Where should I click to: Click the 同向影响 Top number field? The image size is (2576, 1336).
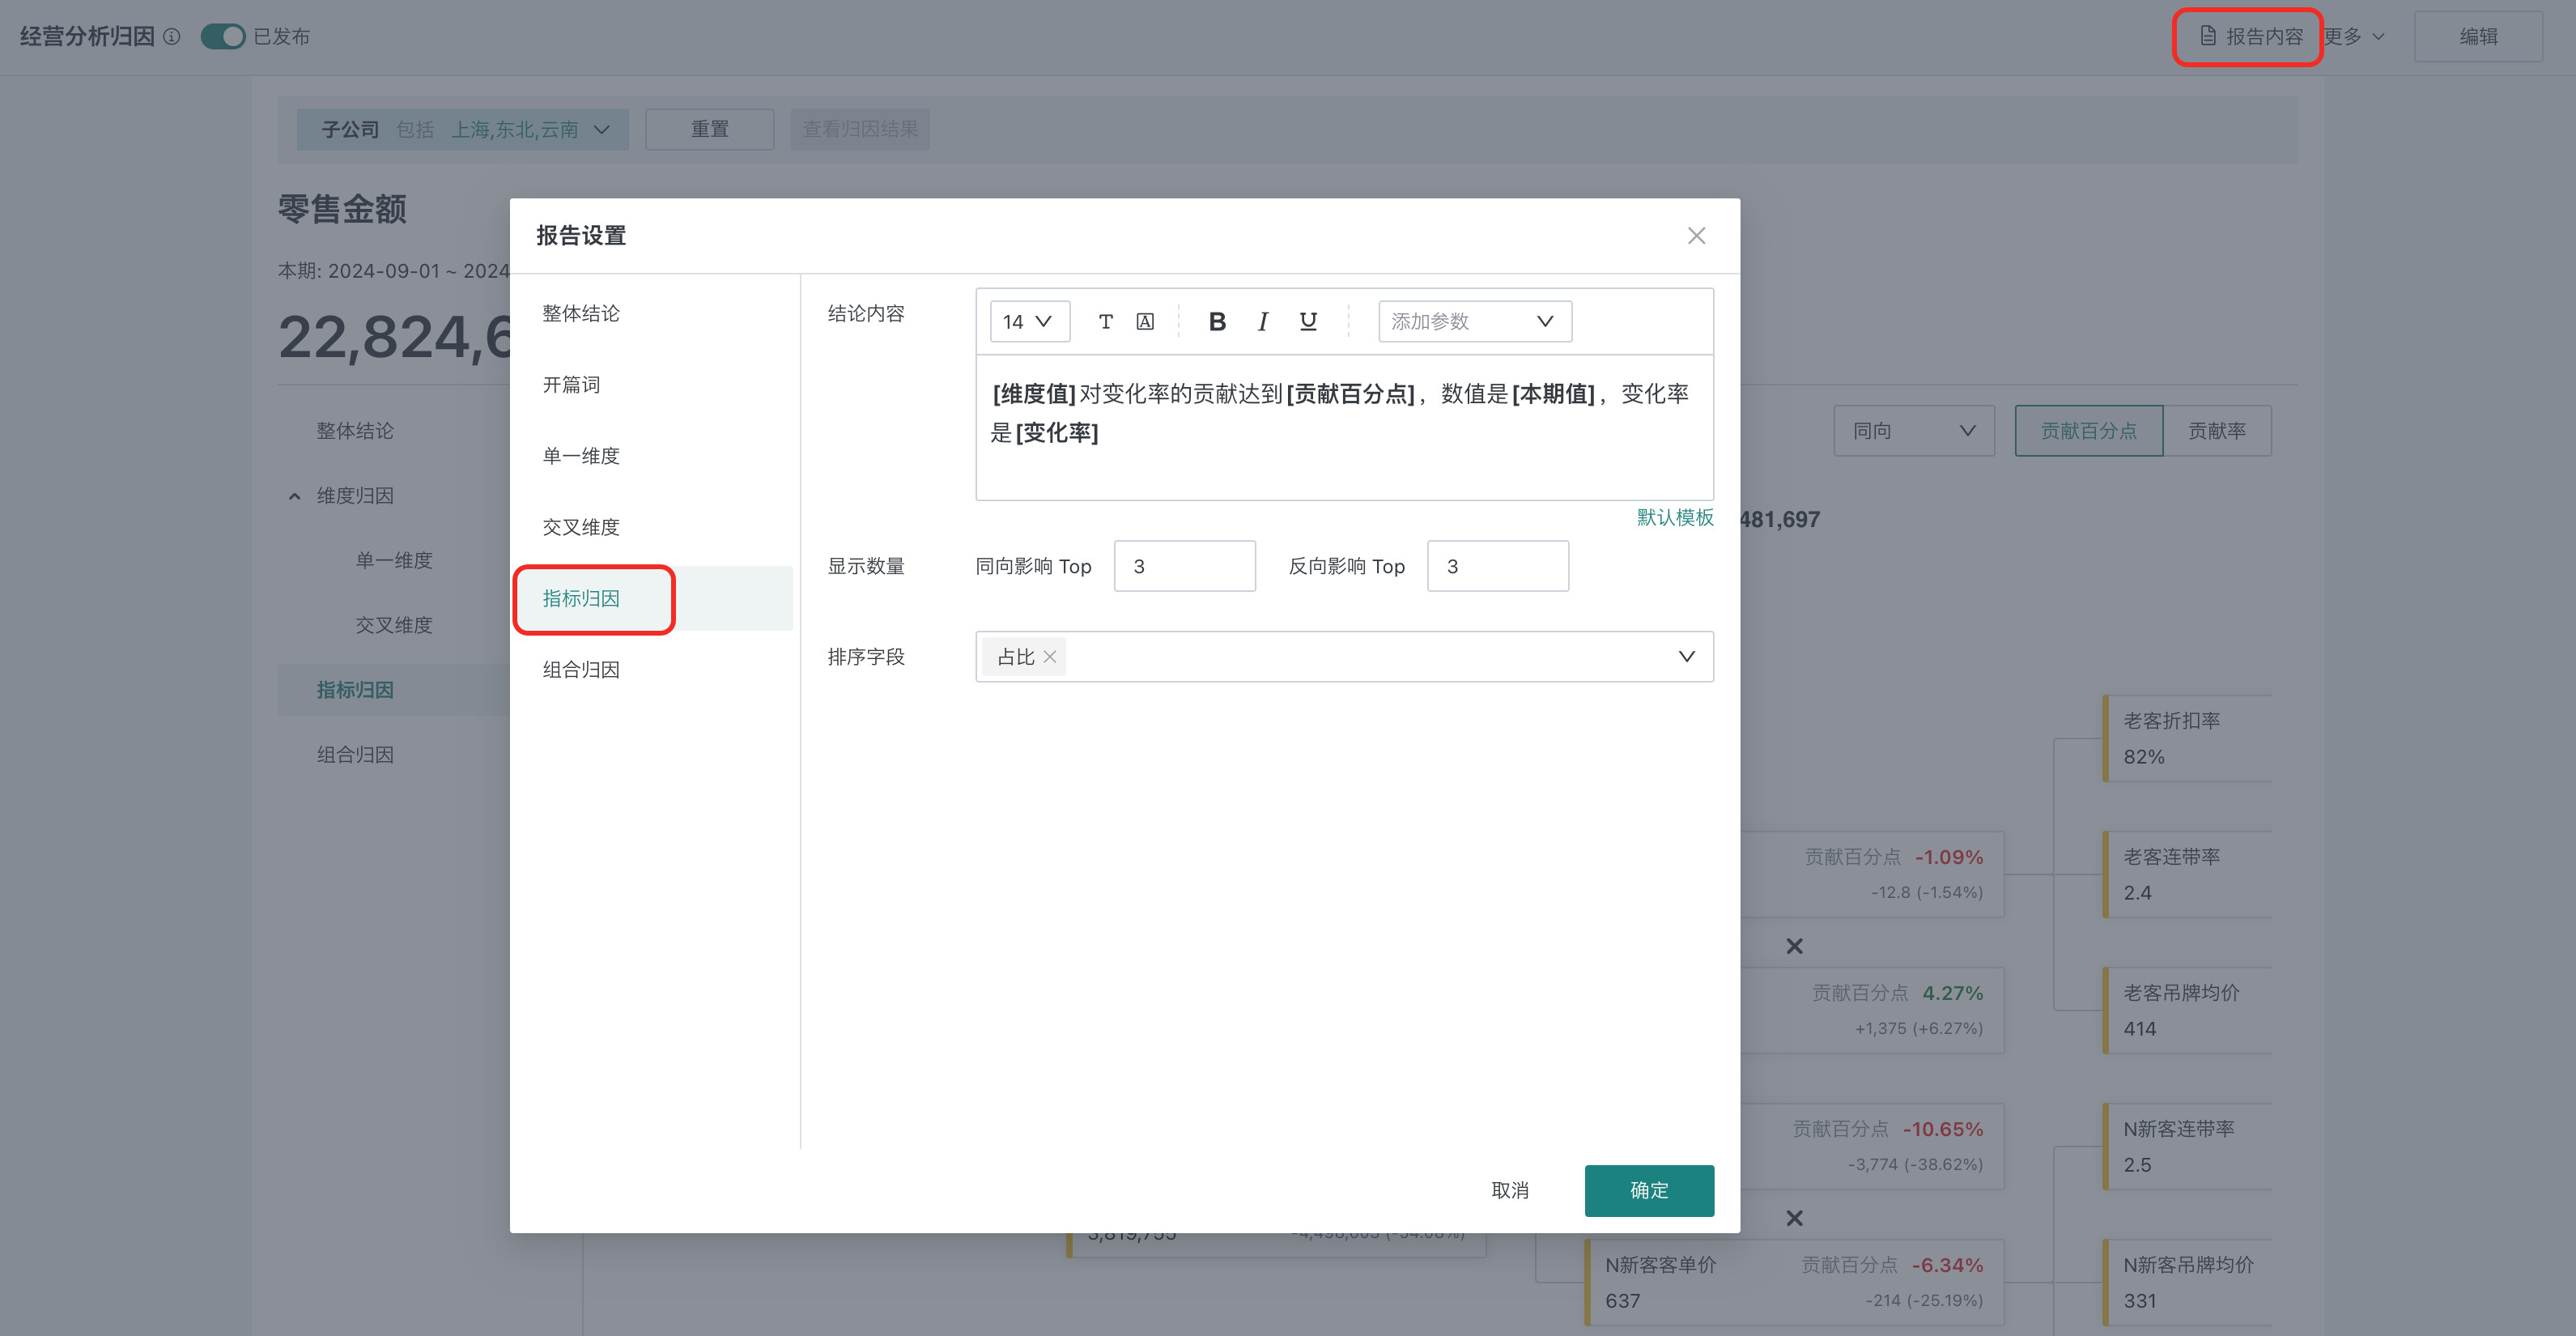(1184, 566)
